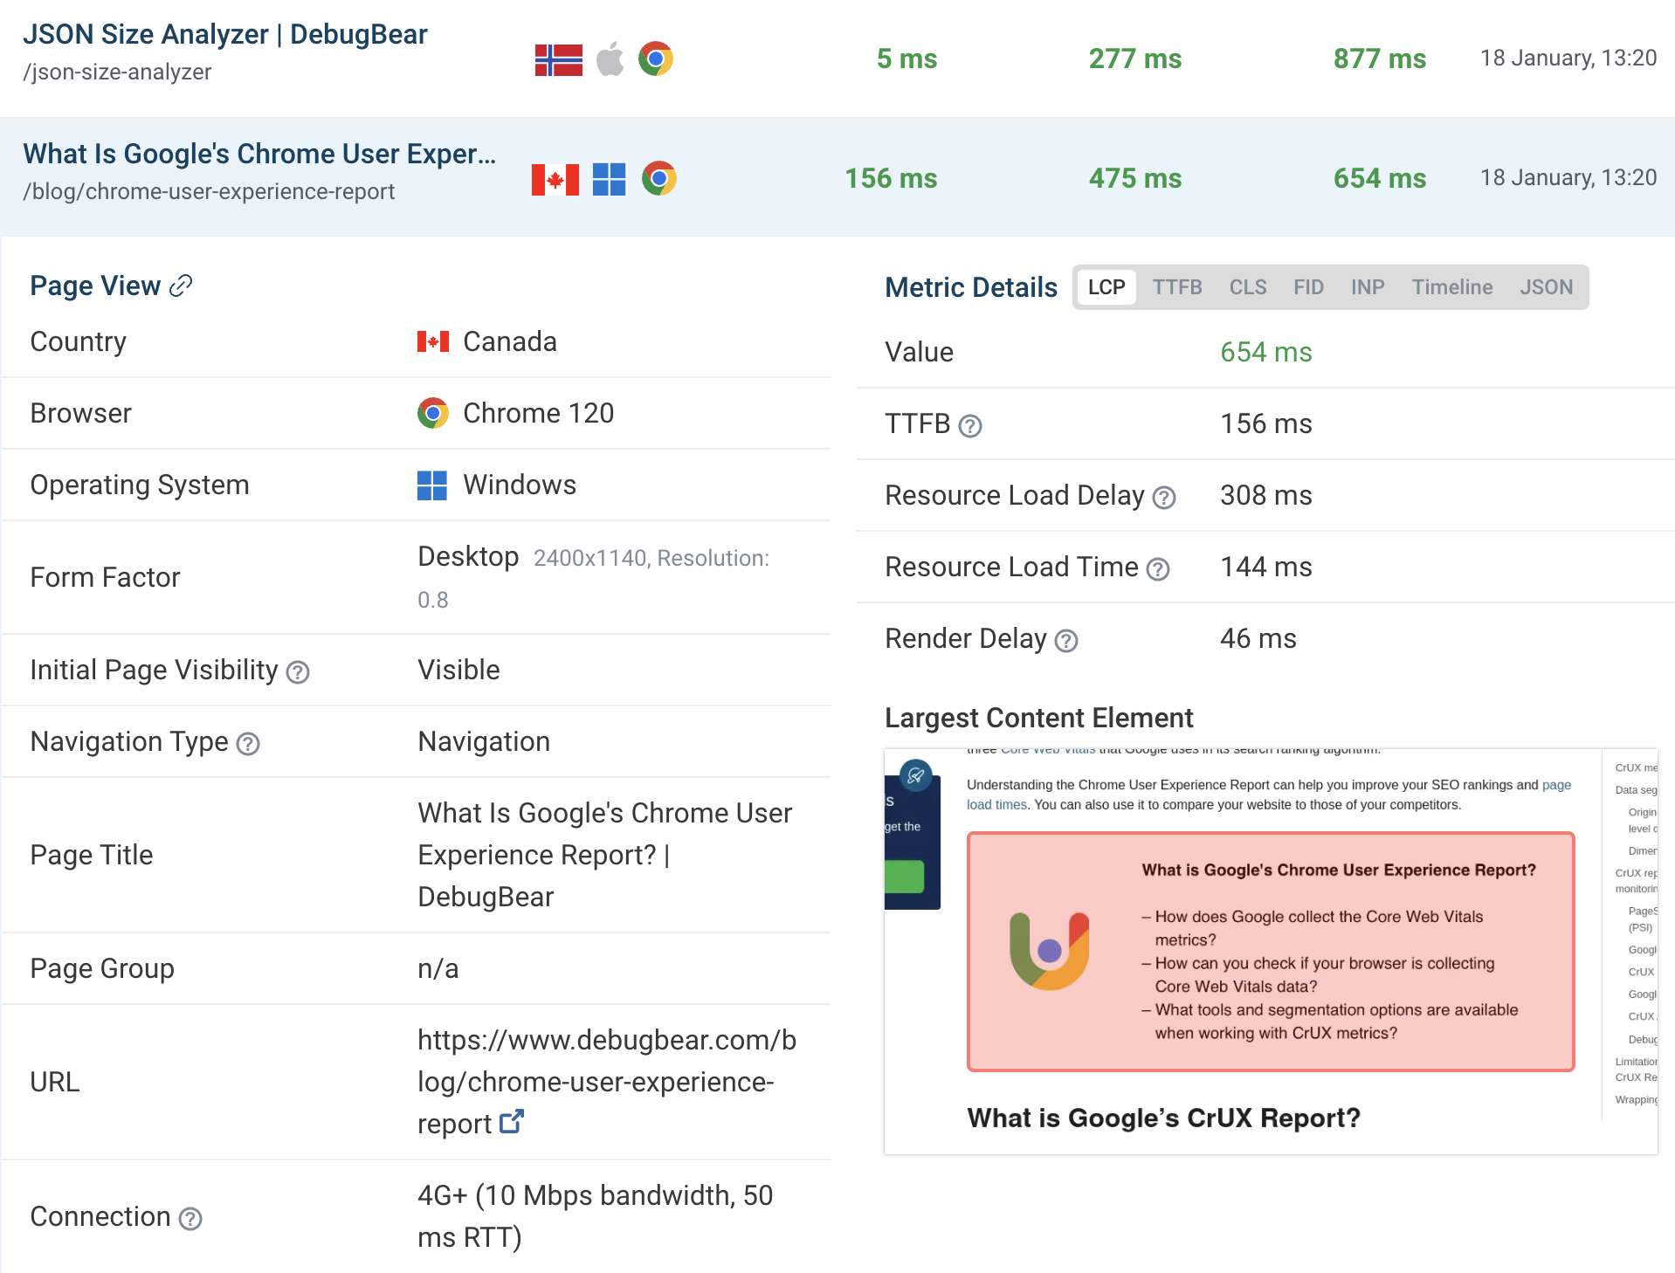Click the Navigation type value
The image size is (1675, 1273).
[484, 741]
